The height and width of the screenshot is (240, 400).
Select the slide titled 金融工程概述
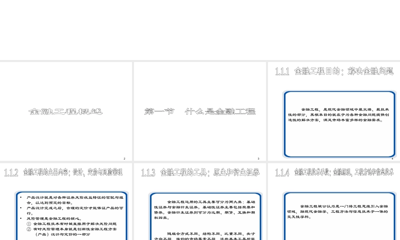point(66,112)
